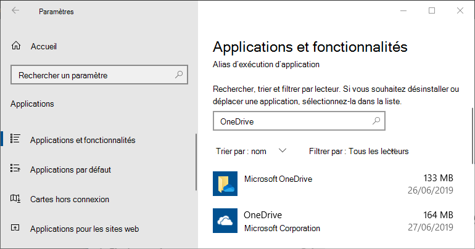Click the app search field containing OneDrive
475x249 pixels.
[299, 121]
